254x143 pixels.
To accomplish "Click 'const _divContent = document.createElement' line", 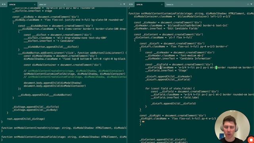I will (x=168, y=35).
